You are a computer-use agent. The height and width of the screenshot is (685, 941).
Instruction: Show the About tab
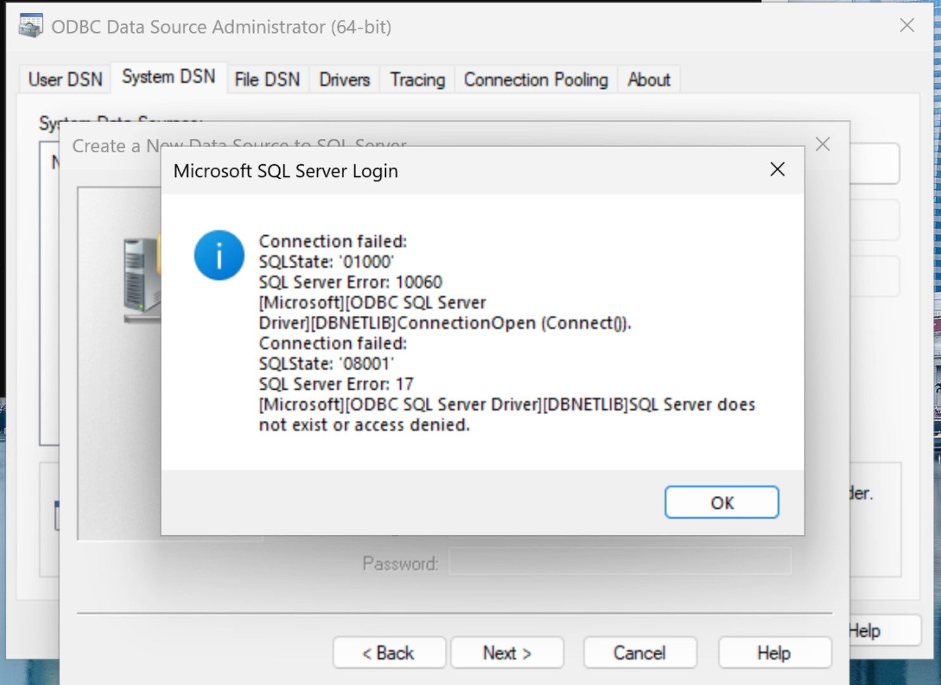(x=648, y=79)
